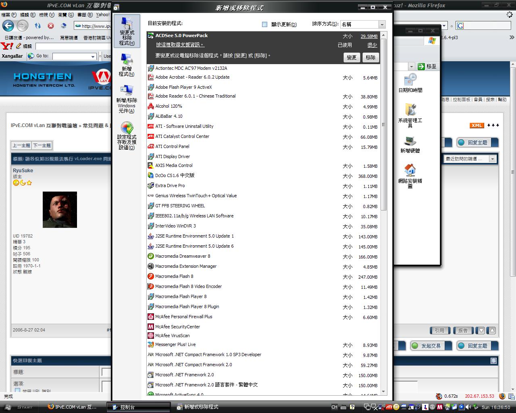Screen dimensions: 516x413
Task: Open the 編輯 (E) menu in Firefox
Action: coord(28,15)
